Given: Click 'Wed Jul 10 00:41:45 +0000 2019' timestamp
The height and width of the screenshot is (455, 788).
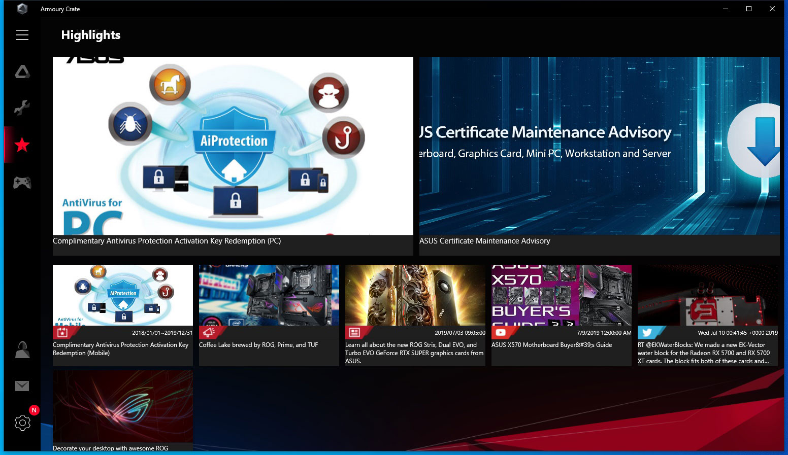Looking at the screenshot, I should 738,333.
